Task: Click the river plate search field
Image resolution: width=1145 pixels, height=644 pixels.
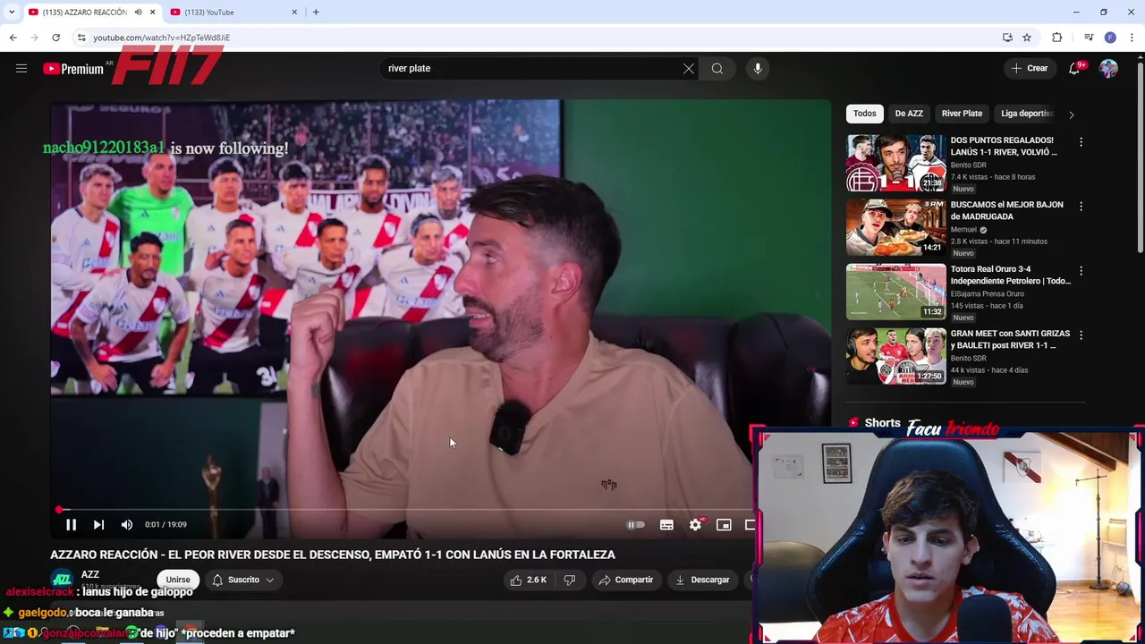Action: pos(531,68)
